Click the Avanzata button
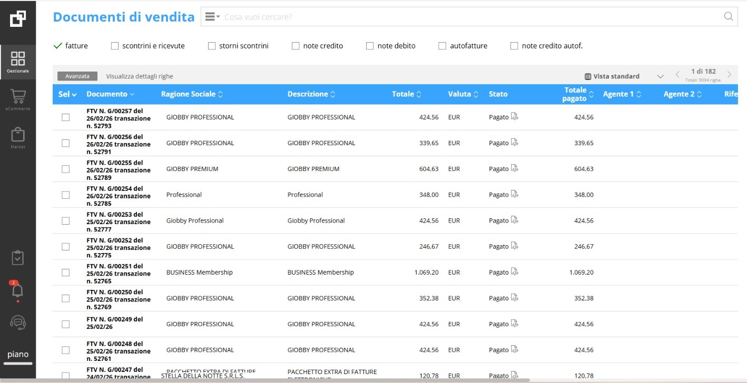The image size is (747, 383). pos(77,76)
